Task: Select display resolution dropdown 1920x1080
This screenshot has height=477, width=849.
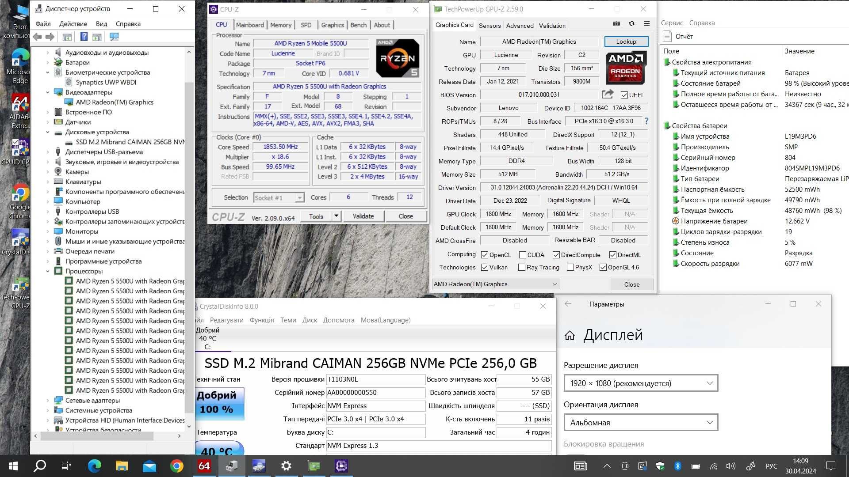Action: 640,383
